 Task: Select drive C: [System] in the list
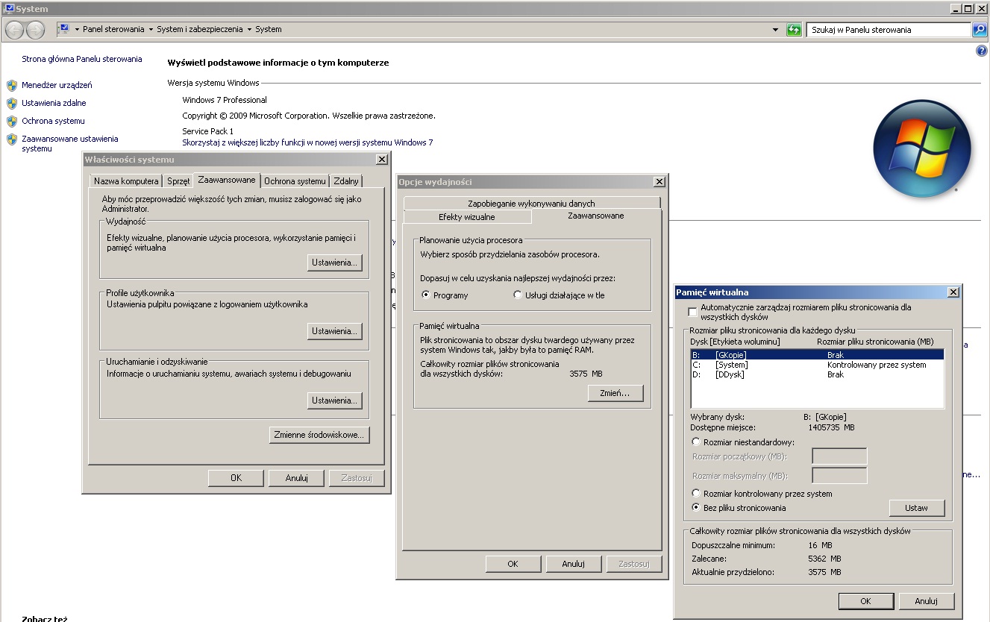[817, 365]
